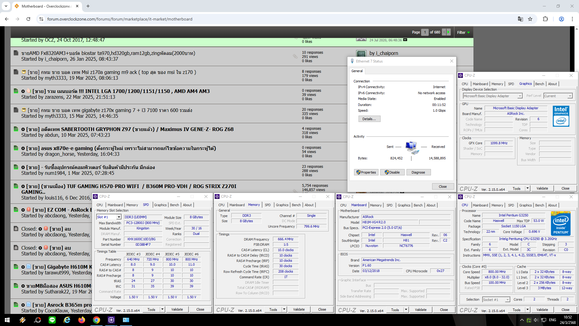
Task: Switch to Bench tab in Graphics CPU-Z window
Action: tap(539, 84)
